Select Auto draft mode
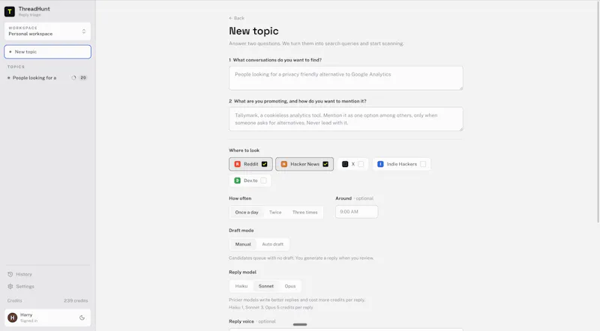The image size is (600, 331). (x=273, y=244)
